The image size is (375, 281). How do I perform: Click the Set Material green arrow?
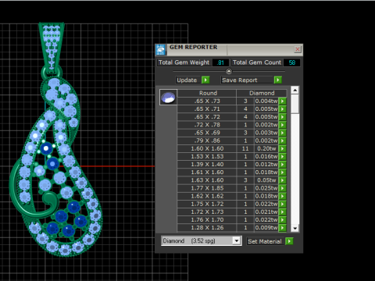point(289,241)
